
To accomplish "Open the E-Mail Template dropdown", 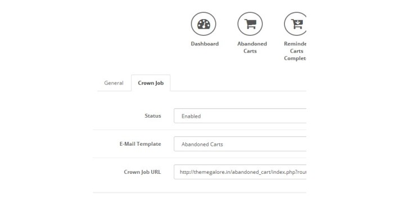I will tap(240, 144).
